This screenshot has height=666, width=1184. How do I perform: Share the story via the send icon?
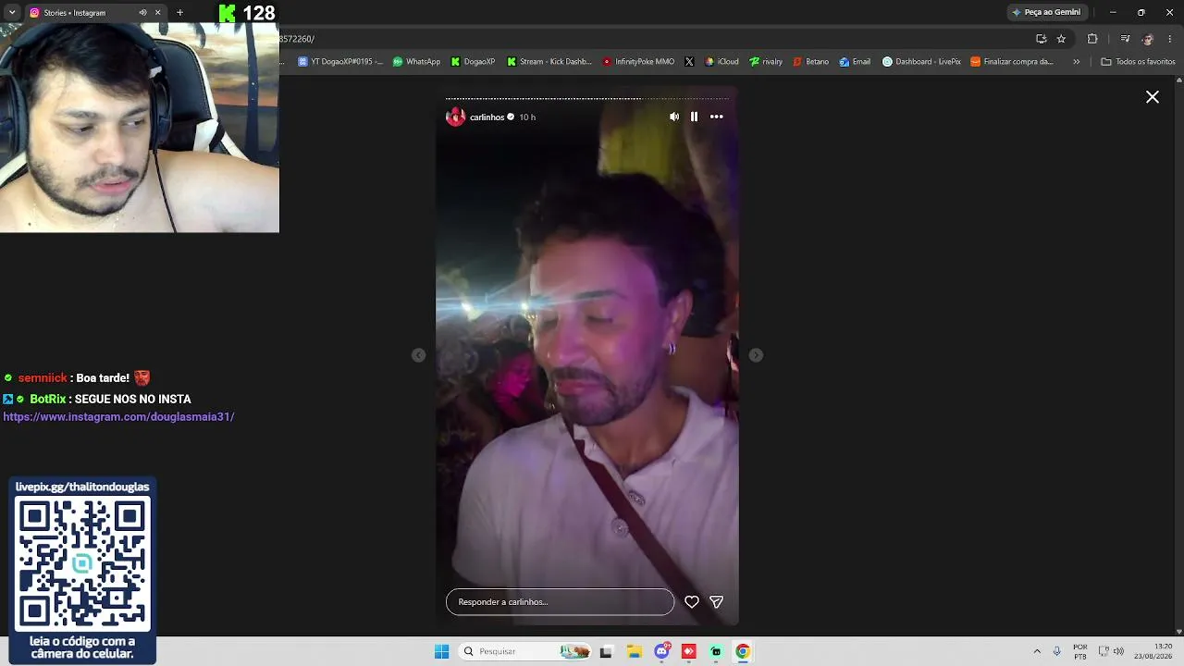tap(716, 602)
